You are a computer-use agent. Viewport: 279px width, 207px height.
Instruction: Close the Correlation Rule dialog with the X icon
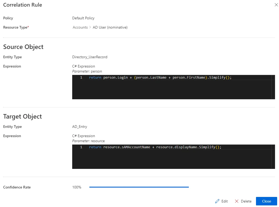[x=276, y=5]
